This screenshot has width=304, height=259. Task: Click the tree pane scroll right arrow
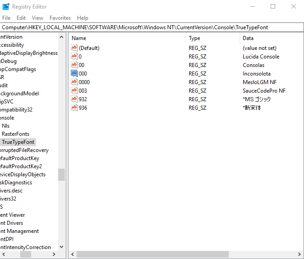(54, 254)
